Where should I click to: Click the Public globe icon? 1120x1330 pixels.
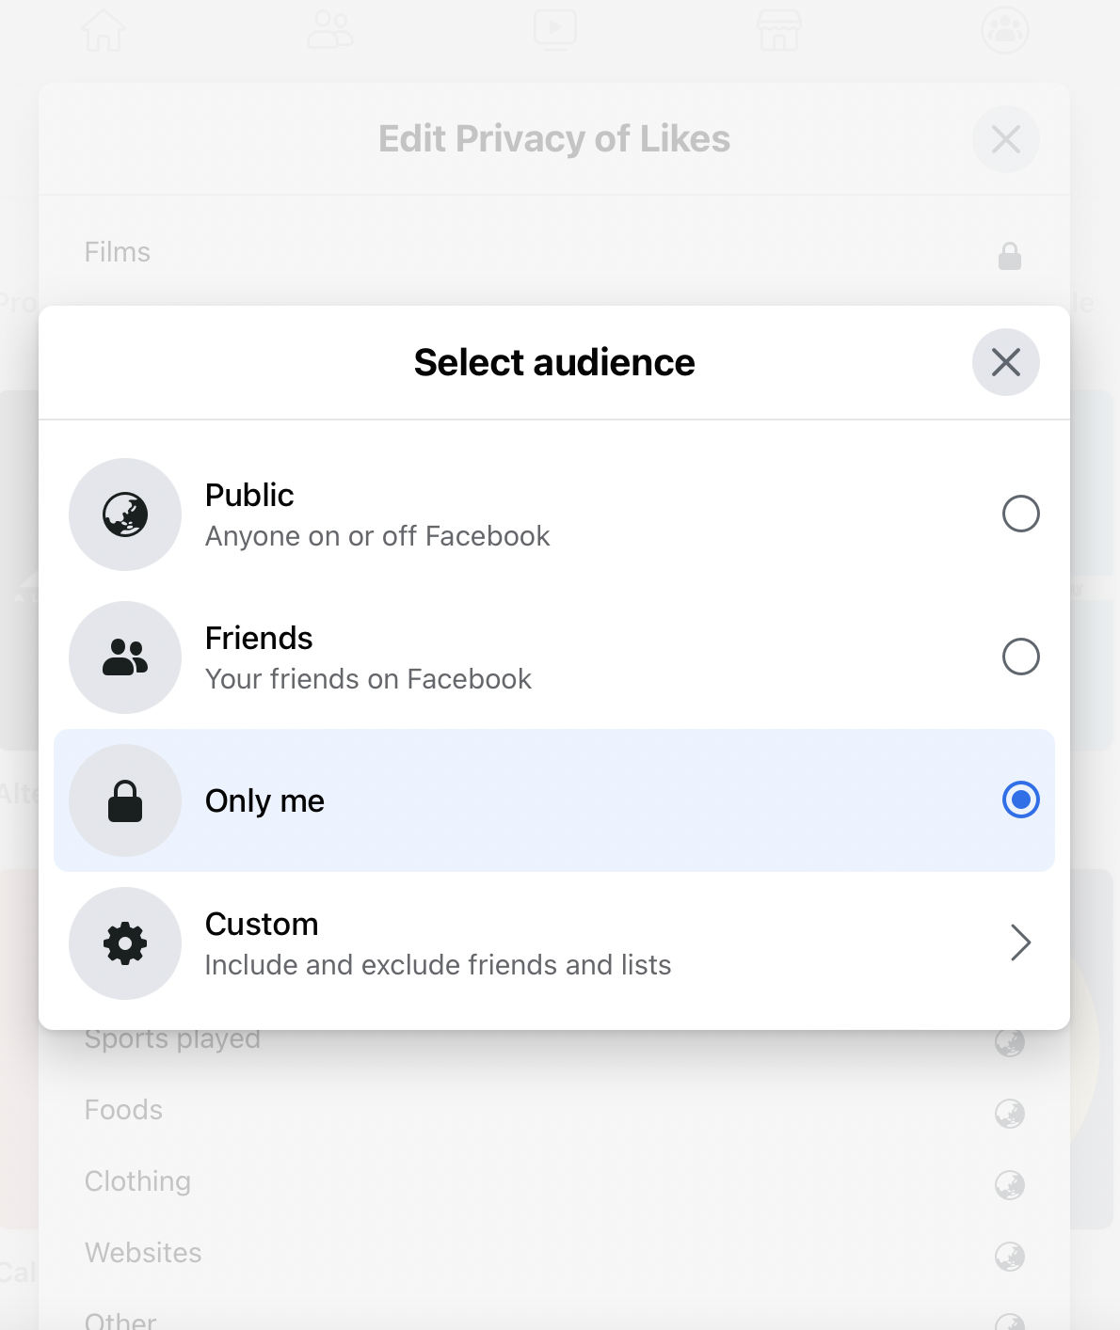click(x=125, y=515)
